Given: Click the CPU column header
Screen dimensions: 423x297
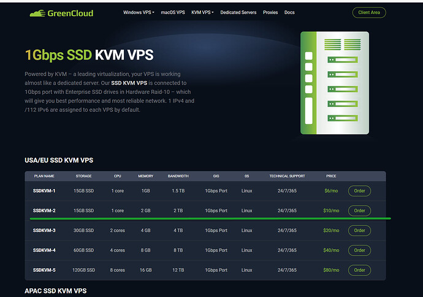Looking at the screenshot, I should 117,176.
